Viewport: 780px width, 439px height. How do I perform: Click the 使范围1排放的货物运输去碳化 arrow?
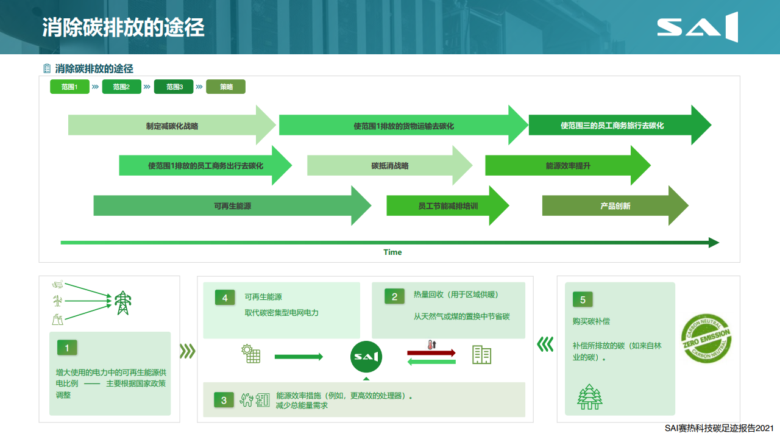(403, 125)
